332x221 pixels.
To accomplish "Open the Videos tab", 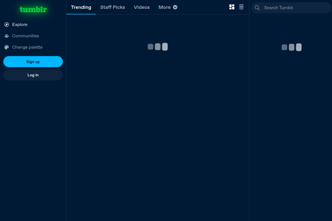I will [142, 7].
